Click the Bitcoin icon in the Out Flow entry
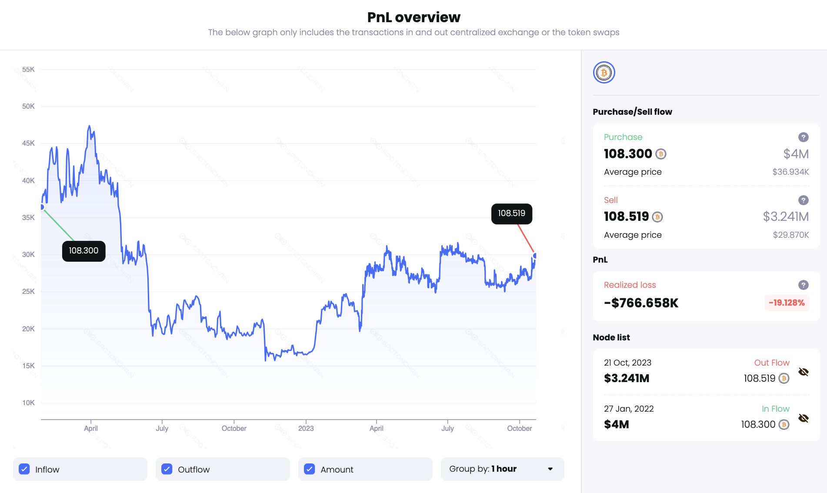 [784, 379]
